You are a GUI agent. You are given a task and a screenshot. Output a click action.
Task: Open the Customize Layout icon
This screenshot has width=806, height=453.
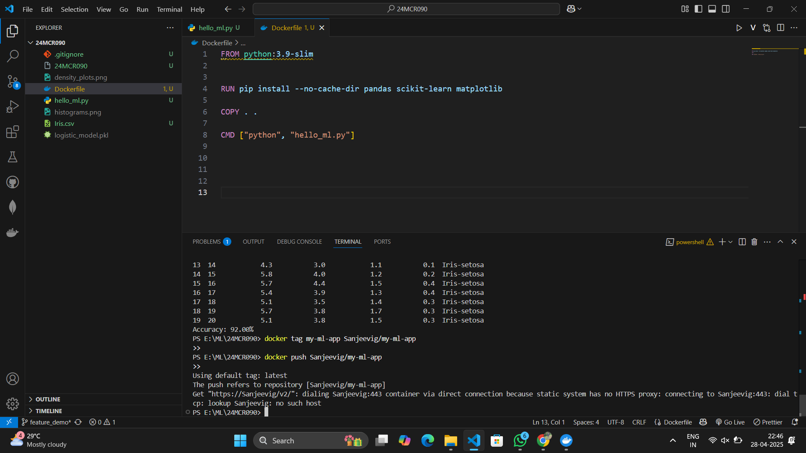(685, 9)
